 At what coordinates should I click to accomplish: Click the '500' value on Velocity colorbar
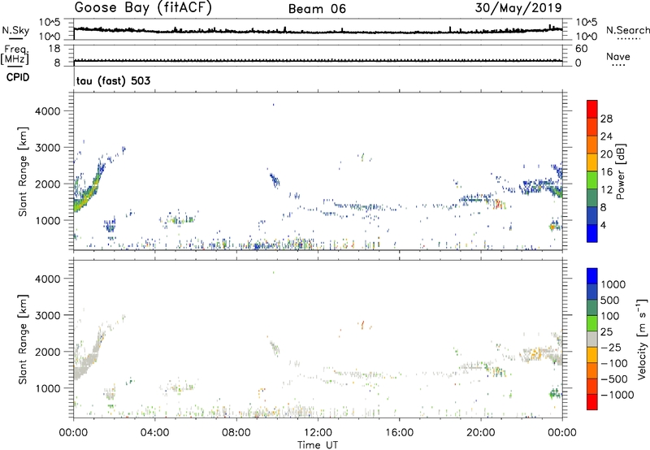609,301
